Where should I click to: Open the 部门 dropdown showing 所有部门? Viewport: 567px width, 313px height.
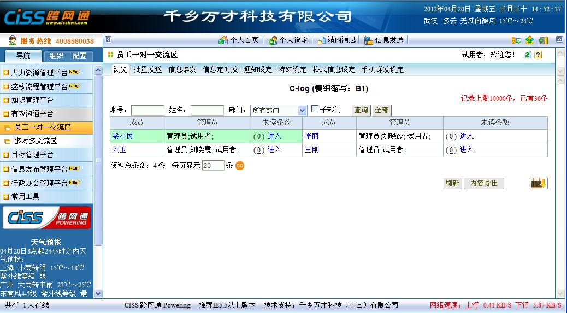279,110
